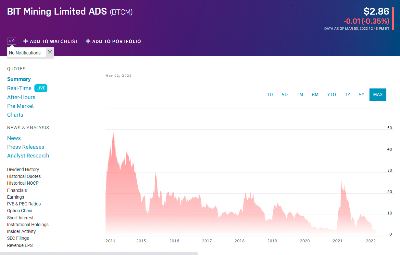The width and height of the screenshot is (400, 255).
Task: Go to After-Hours quotes
Action: click(21, 97)
